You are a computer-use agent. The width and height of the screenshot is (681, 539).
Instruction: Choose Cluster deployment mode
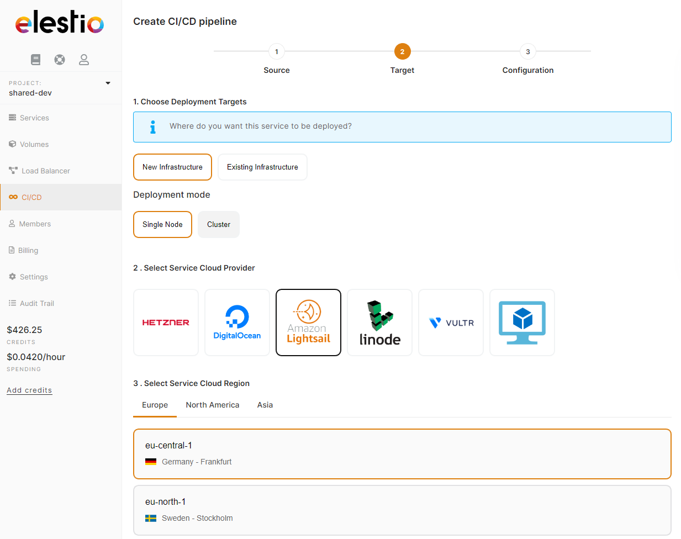point(219,225)
